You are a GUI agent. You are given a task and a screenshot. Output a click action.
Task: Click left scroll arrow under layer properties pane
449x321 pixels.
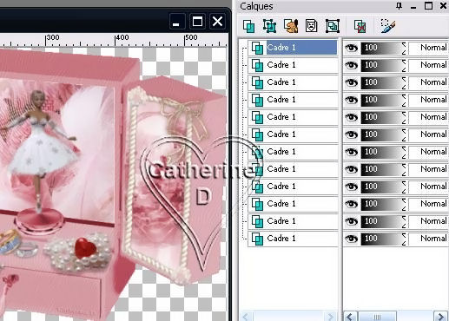coord(350,317)
